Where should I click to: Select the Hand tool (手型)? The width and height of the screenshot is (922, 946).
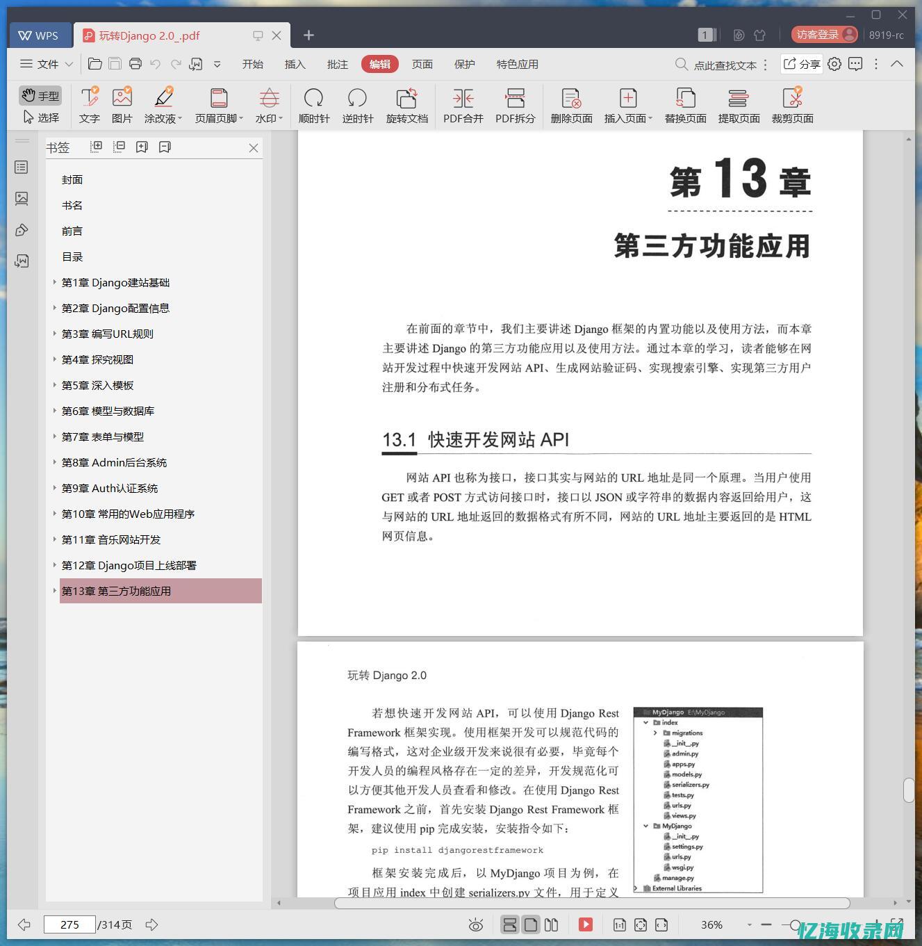[x=40, y=96]
